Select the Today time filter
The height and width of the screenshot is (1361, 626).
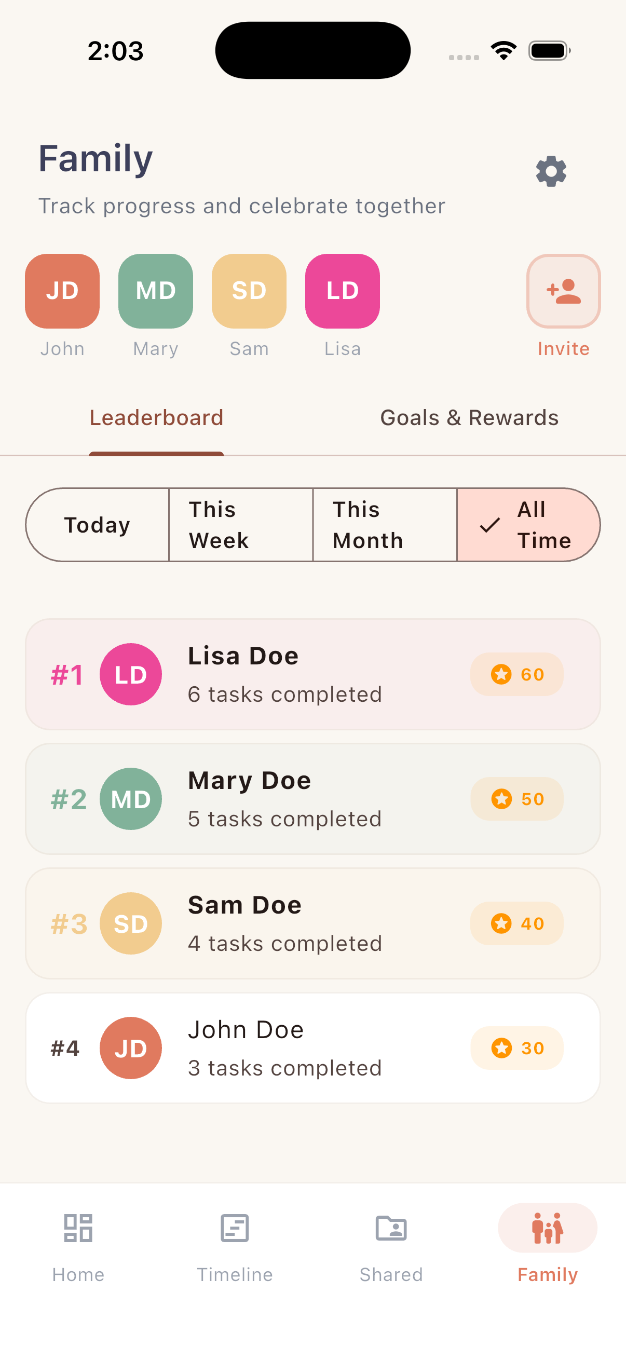[98, 525]
